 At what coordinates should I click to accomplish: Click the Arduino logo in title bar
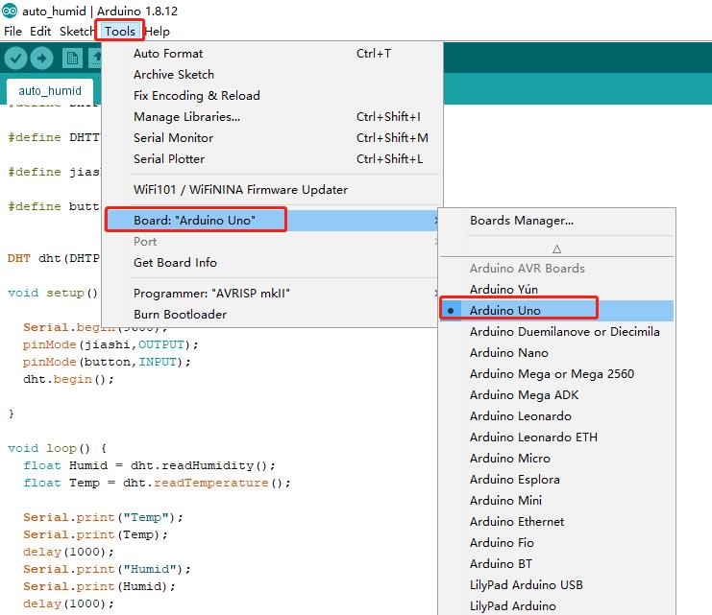pyautogui.click(x=10, y=12)
